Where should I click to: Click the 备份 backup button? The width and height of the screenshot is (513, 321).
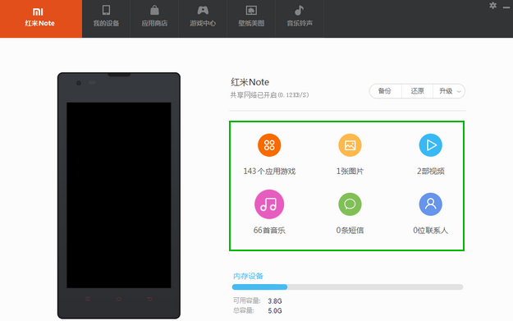tap(385, 91)
